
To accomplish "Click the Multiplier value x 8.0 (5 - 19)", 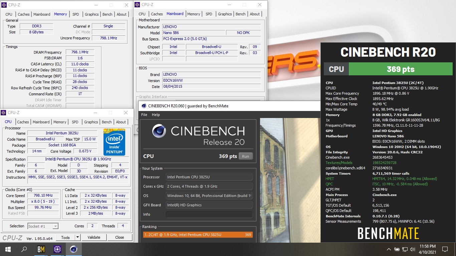I will (x=43, y=202).
